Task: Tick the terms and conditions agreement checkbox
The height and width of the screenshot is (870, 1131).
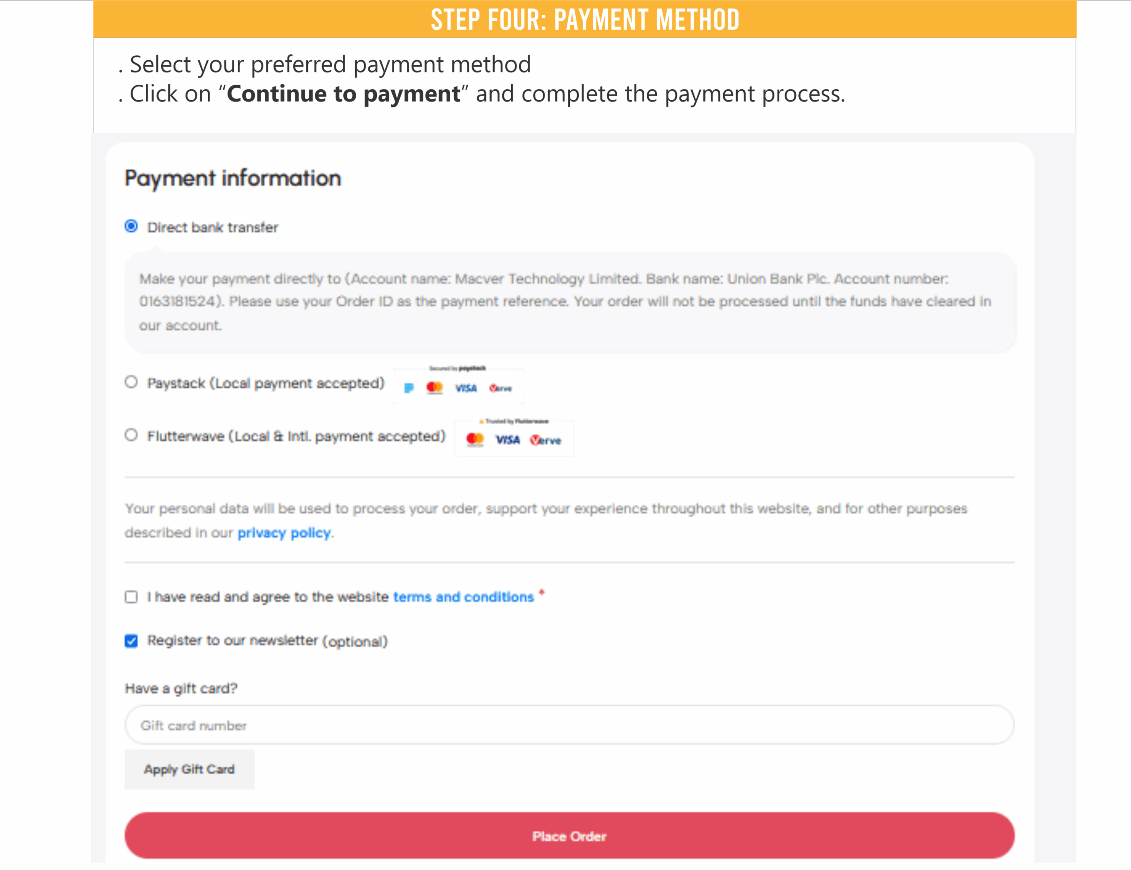Action: (x=132, y=597)
